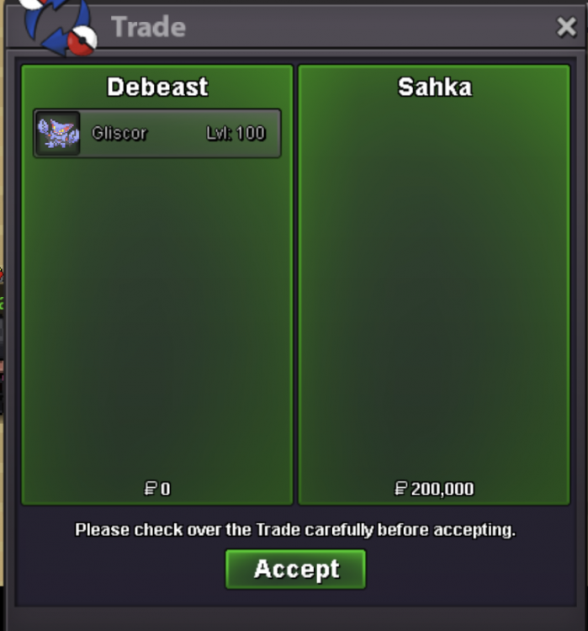This screenshot has height=631, width=588.
Task: Click the Gliscor row between name and level
Action: click(177, 133)
